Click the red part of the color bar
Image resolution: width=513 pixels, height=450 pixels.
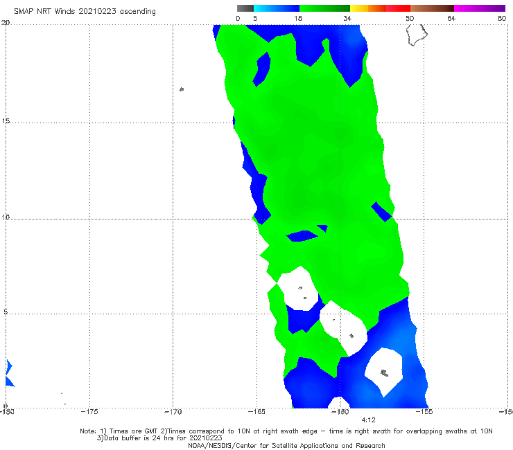tap(398, 8)
